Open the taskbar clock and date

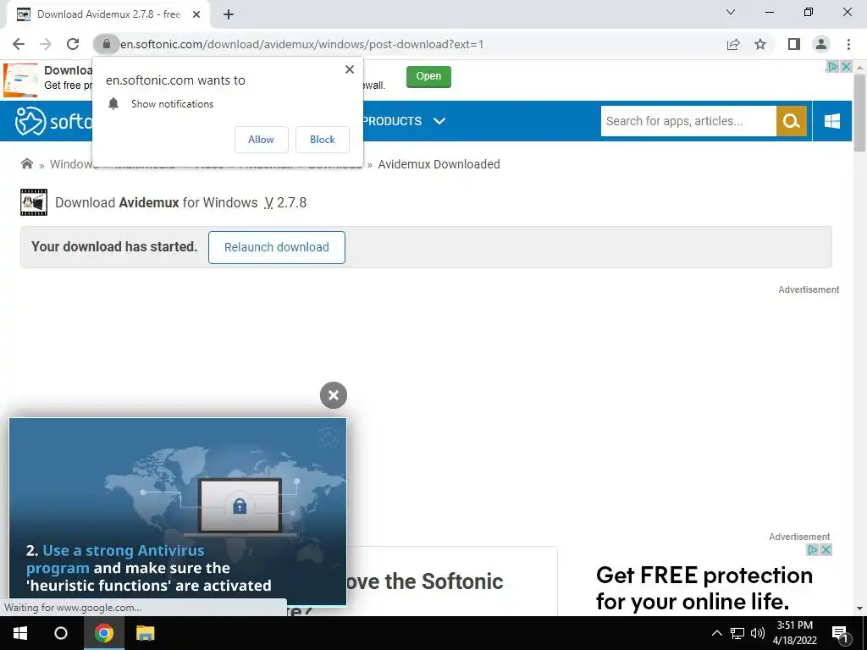pos(794,633)
